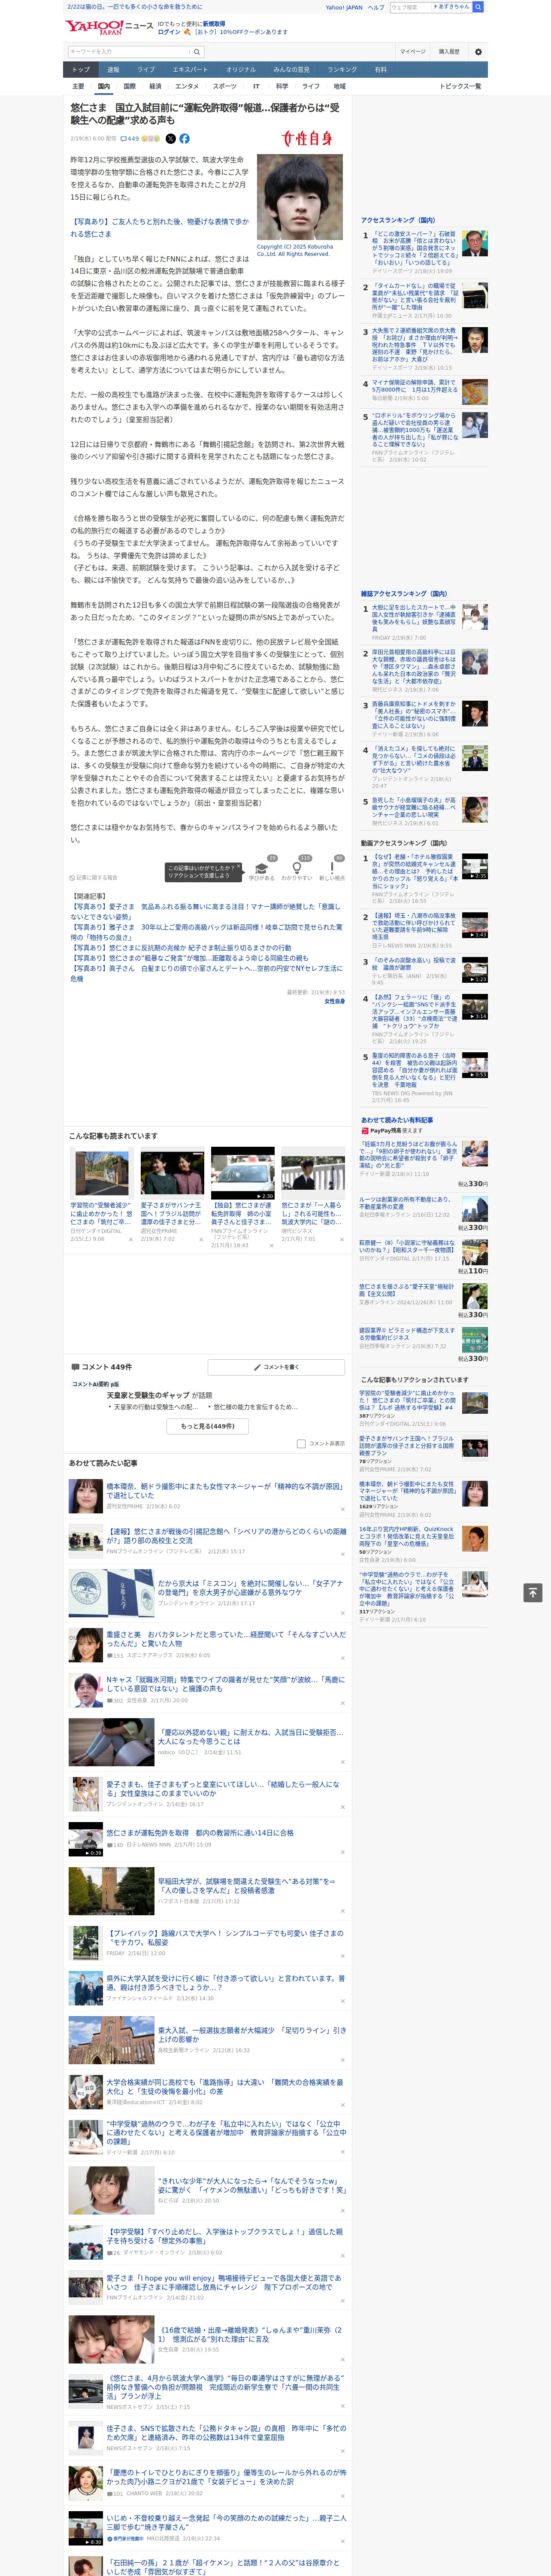Open the ランキング tab
The image size is (551, 2576).
pyautogui.click(x=342, y=69)
